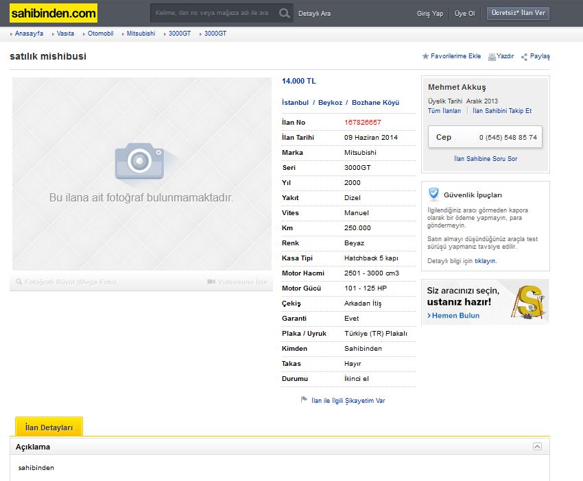Select the price 14.000 TL
Viewport: 583px width, 481px height.
(299, 81)
